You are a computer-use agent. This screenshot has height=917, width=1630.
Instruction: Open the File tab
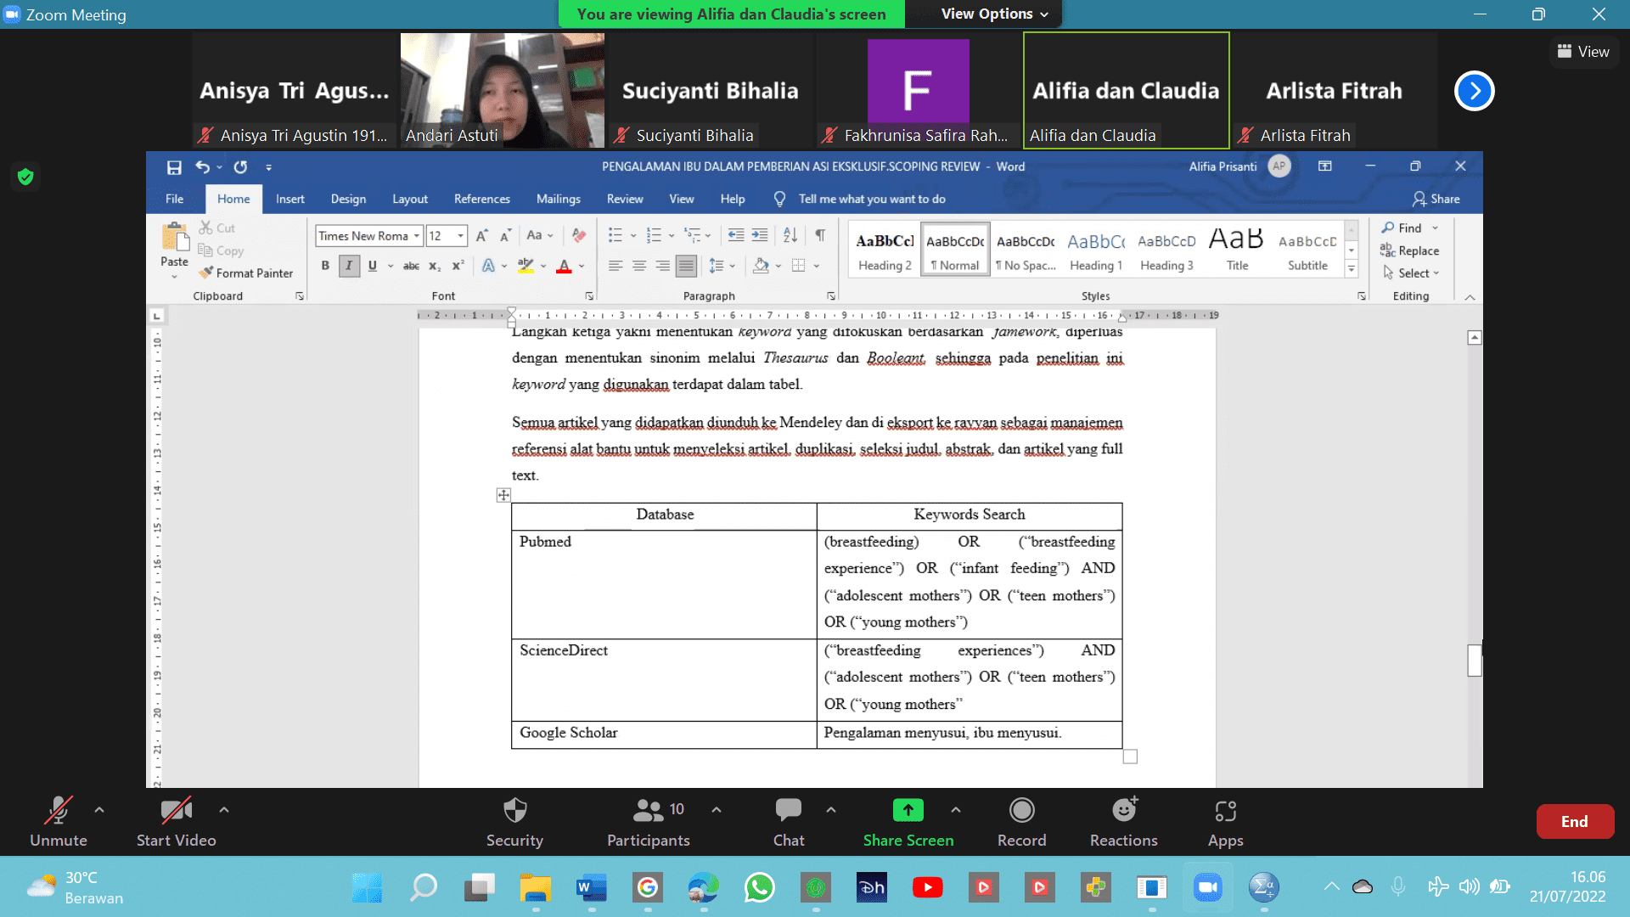[x=174, y=199]
